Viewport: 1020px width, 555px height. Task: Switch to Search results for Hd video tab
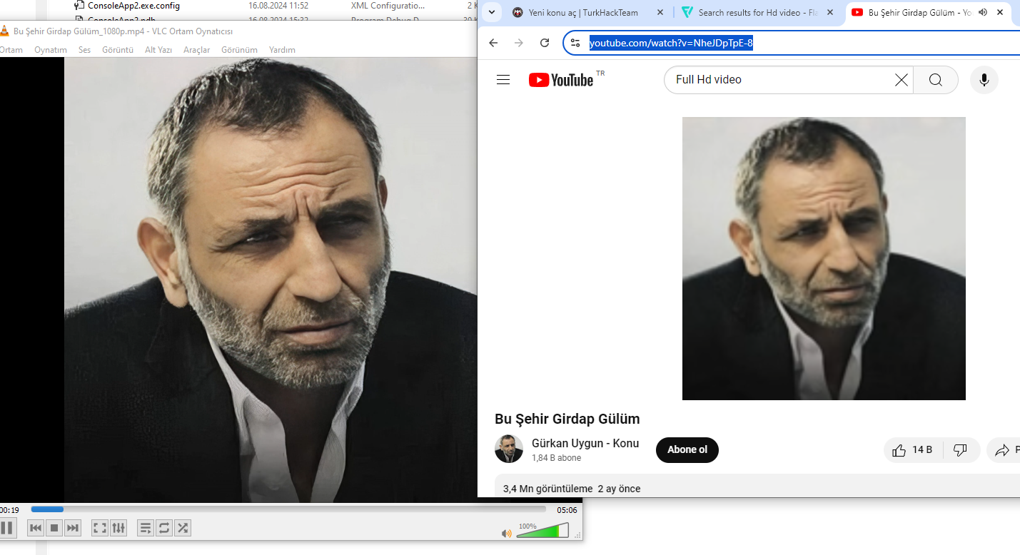pyautogui.click(x=749, y=13)
